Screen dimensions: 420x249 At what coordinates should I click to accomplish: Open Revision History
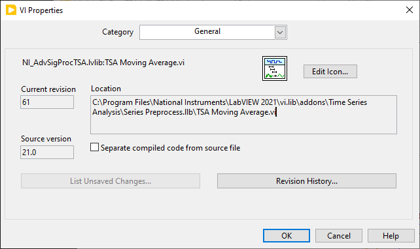tap(307, 181)
